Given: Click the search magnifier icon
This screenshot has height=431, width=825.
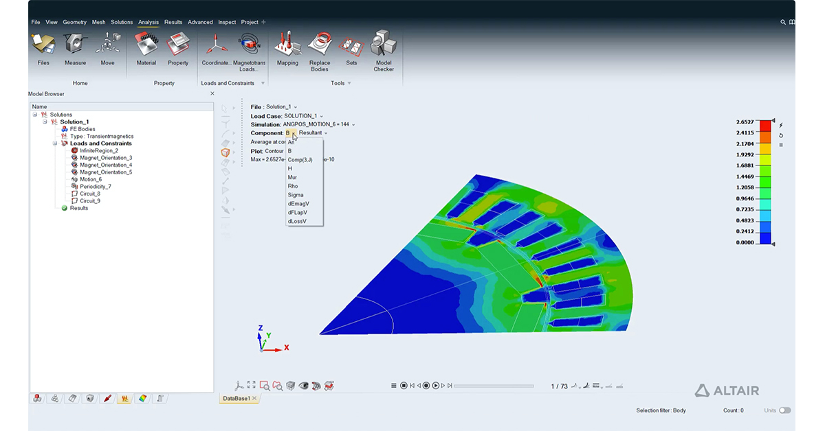Looking at the screenshot, I should [x=783, y=22].
